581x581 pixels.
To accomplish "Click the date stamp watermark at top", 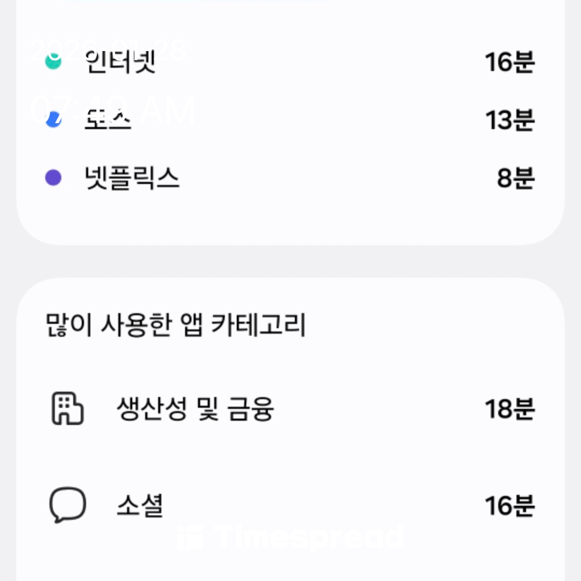I will click(x=108, y=49).
